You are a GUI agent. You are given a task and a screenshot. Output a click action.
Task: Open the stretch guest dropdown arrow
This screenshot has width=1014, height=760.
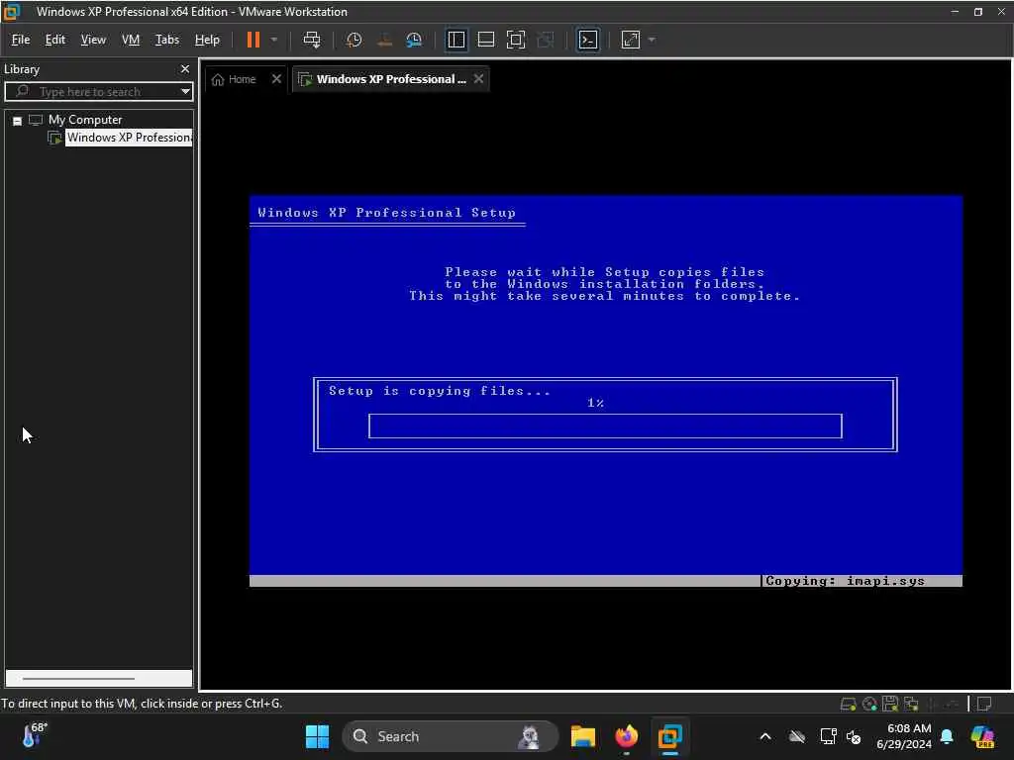point(652,40)
